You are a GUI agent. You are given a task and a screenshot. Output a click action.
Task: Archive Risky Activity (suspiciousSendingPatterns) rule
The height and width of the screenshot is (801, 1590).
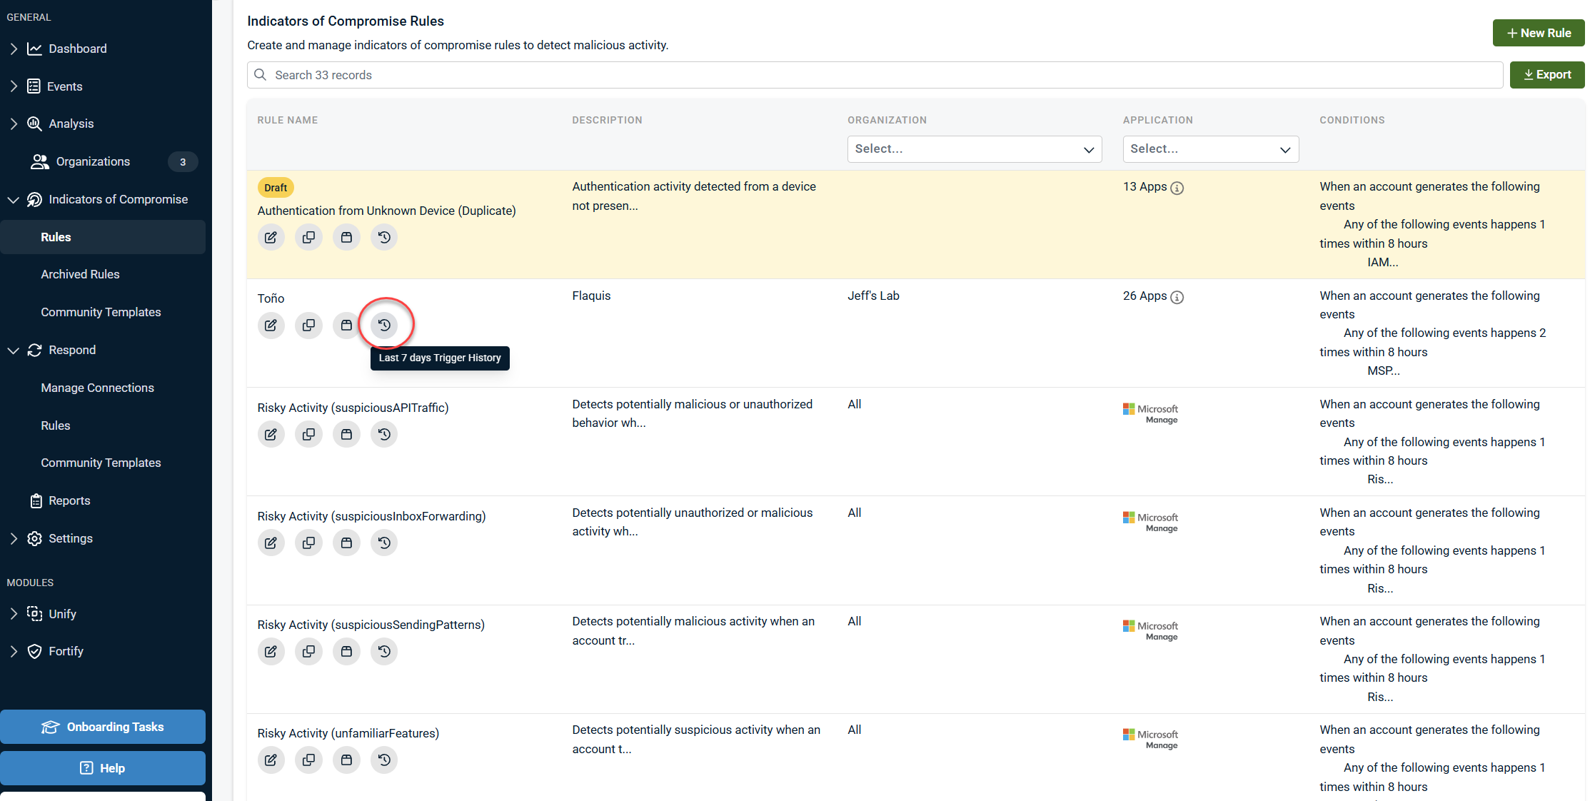(x=346, y=652)
